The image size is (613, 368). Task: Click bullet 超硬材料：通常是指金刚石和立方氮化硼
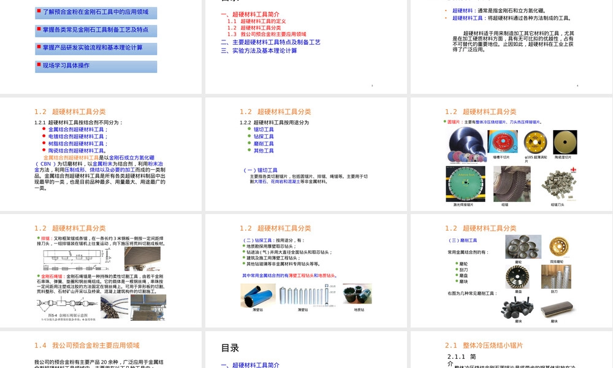(x=499, y=10)
